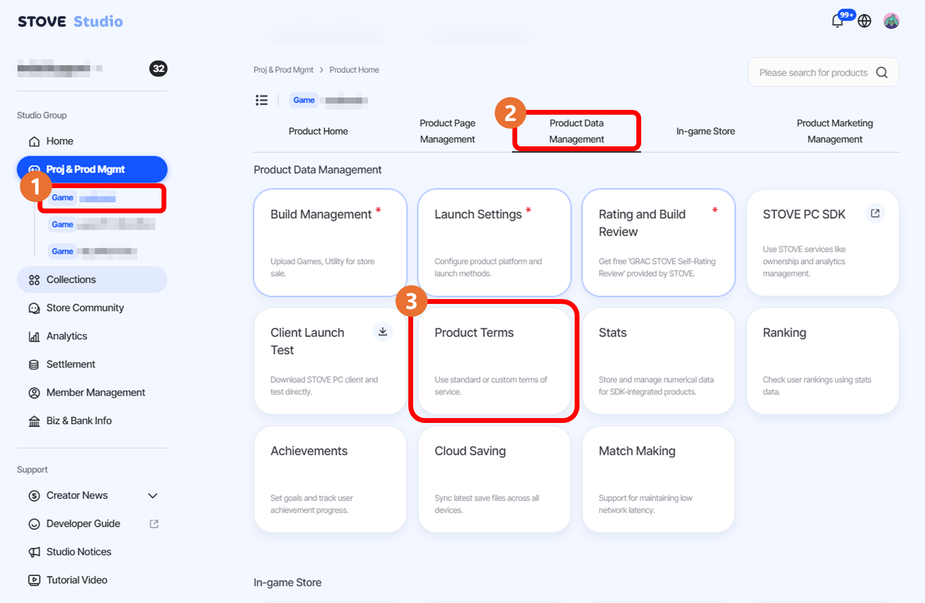The height and width of the screenshot is (603, 925).
Task: Open the Stats card
Action: tap(658, 361)
